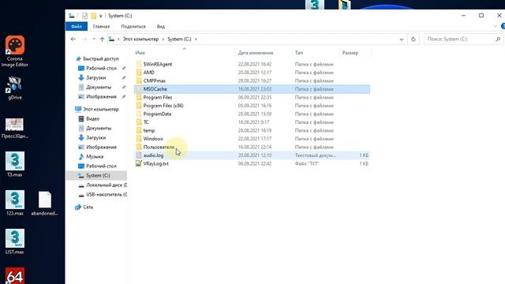This screenshot has width=505, height=284.
Task: Open pinned Документы under quick access
Action: point(98,88)
